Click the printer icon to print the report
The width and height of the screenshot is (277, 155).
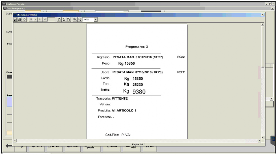[20, 20]
